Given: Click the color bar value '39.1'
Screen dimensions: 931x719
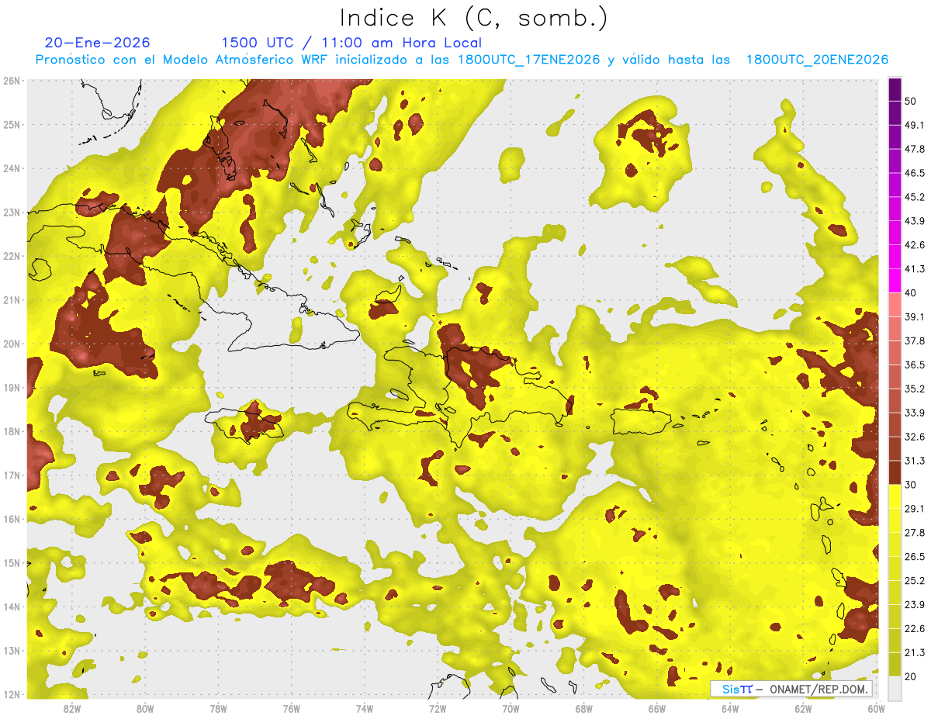Looking at the screenshot, I should coord(915,316).
